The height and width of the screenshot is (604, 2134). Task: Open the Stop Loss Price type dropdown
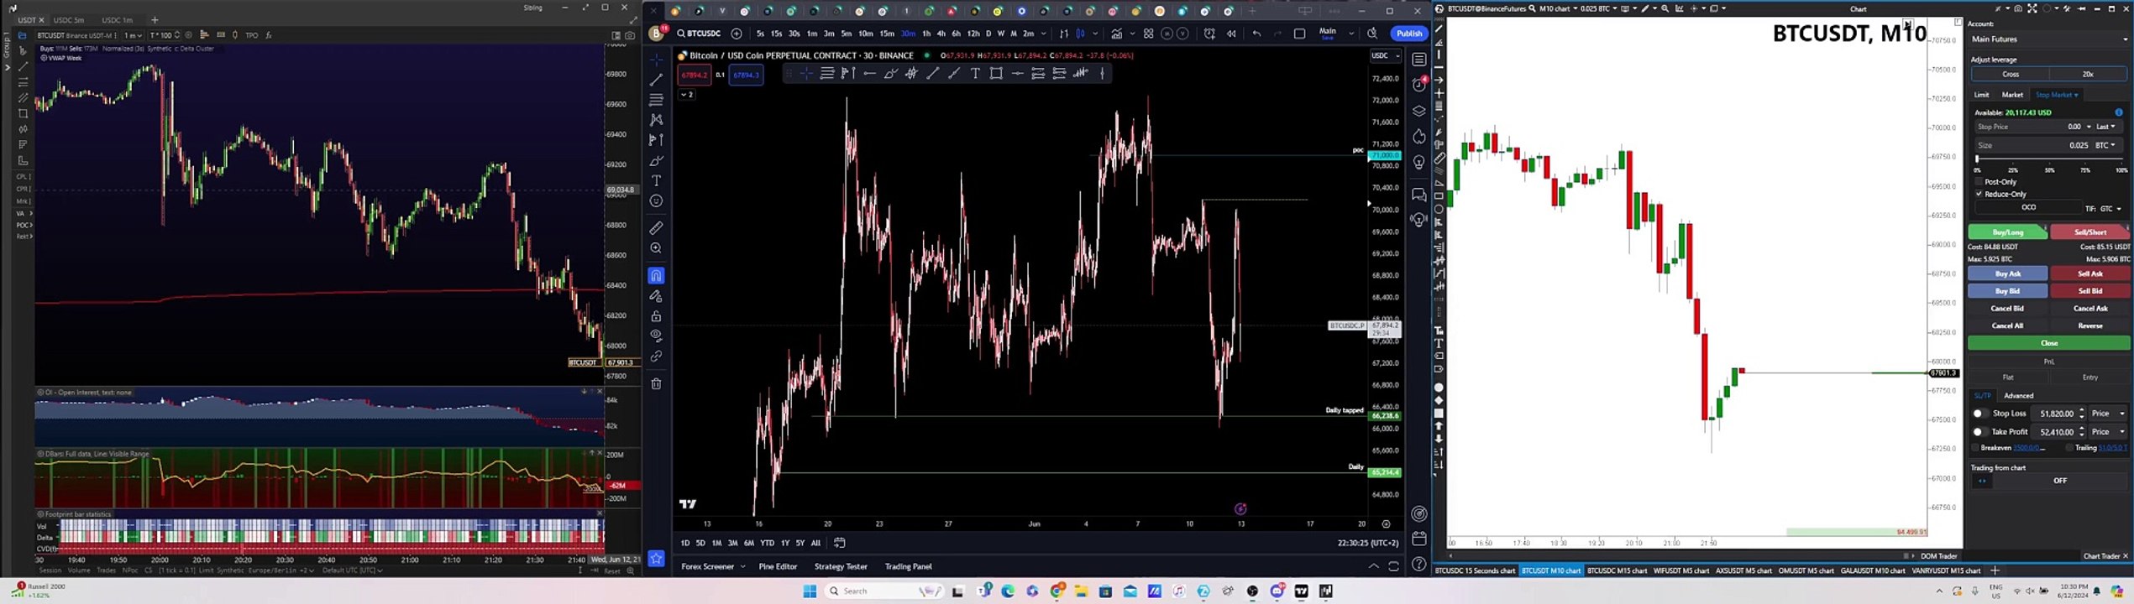tap(2106, 414)
